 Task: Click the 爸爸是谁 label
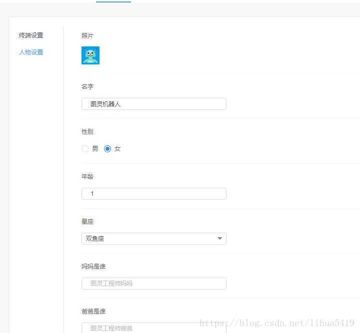(x=93, y=311)
